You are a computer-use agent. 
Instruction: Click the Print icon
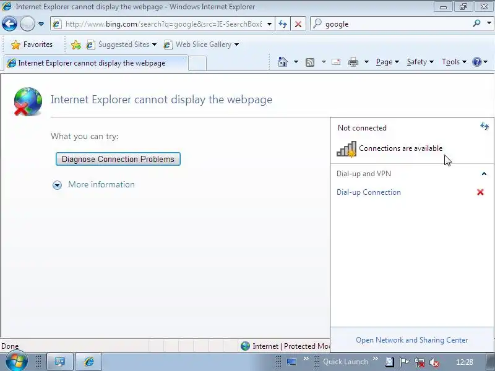(353, 62)
